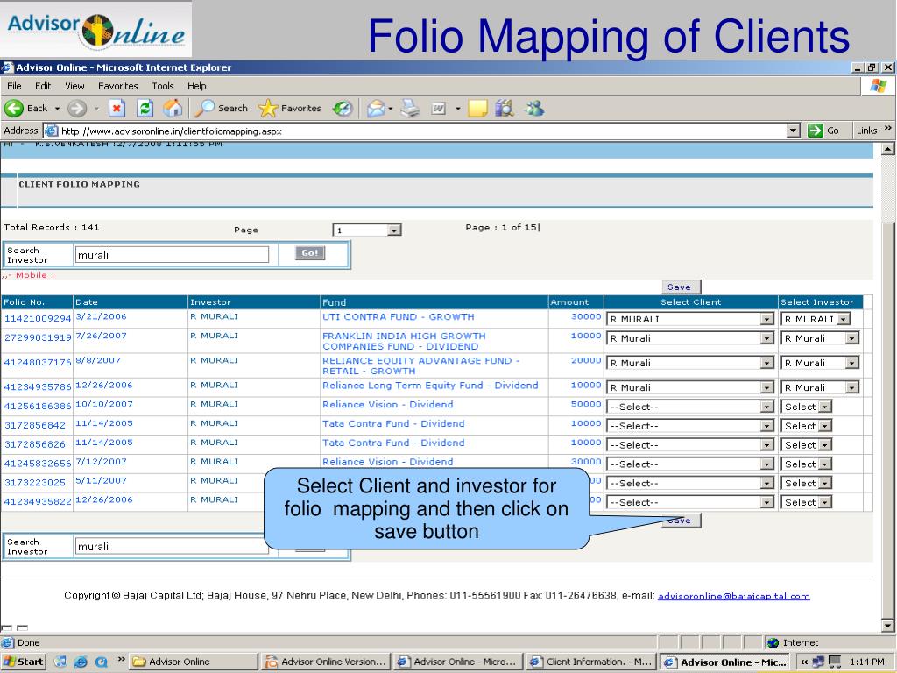Click the 1:14 PM system clock
This screenshot has width=897, height=673.
click(x=867, y=662)
